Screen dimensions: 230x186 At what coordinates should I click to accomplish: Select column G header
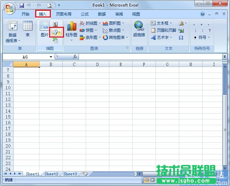coord(167,64)
